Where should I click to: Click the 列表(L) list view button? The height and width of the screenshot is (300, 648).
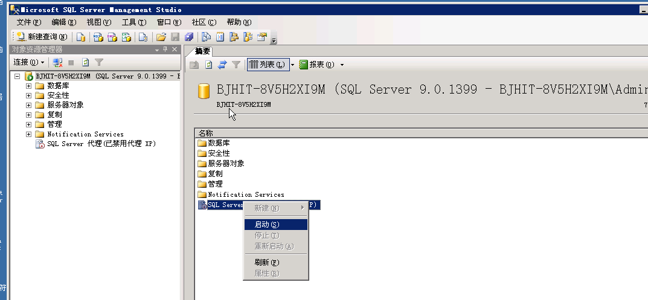268,65
